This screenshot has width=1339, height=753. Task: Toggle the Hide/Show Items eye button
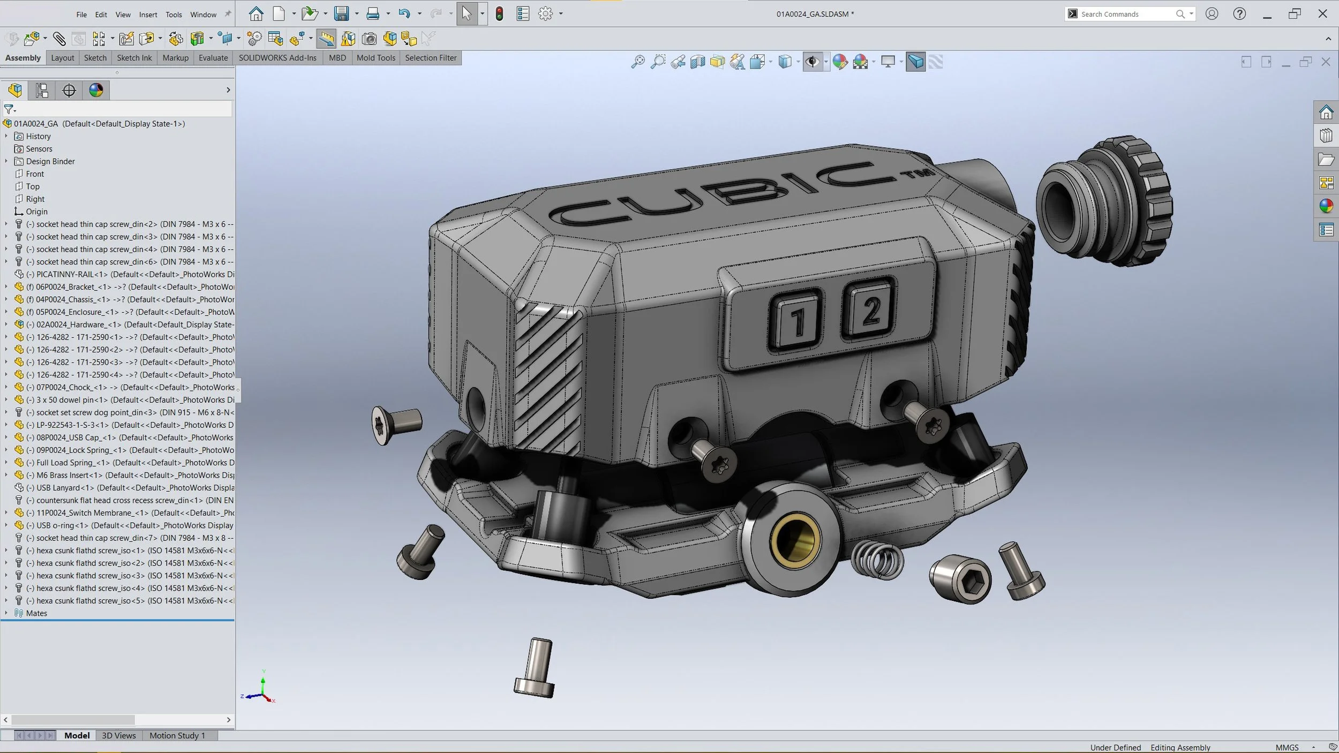coord(813,62)
